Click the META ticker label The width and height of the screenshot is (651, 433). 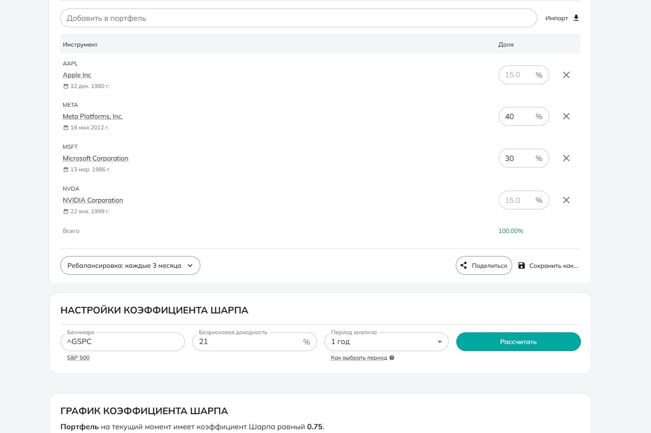click(x=70, y=105)
